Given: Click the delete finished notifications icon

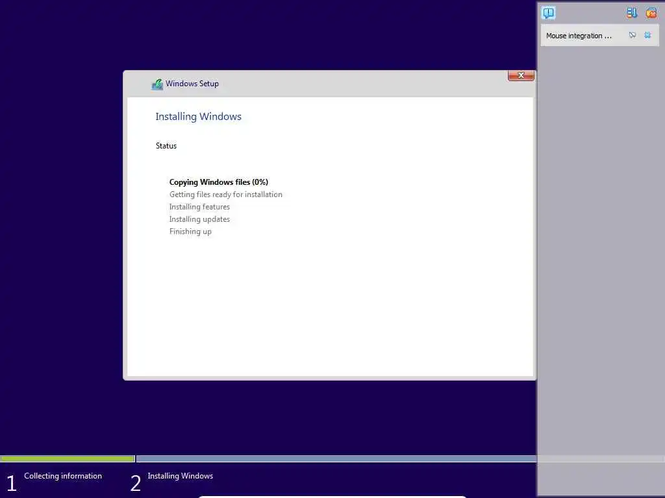Looking at the screenshot, I should [651, 13].
